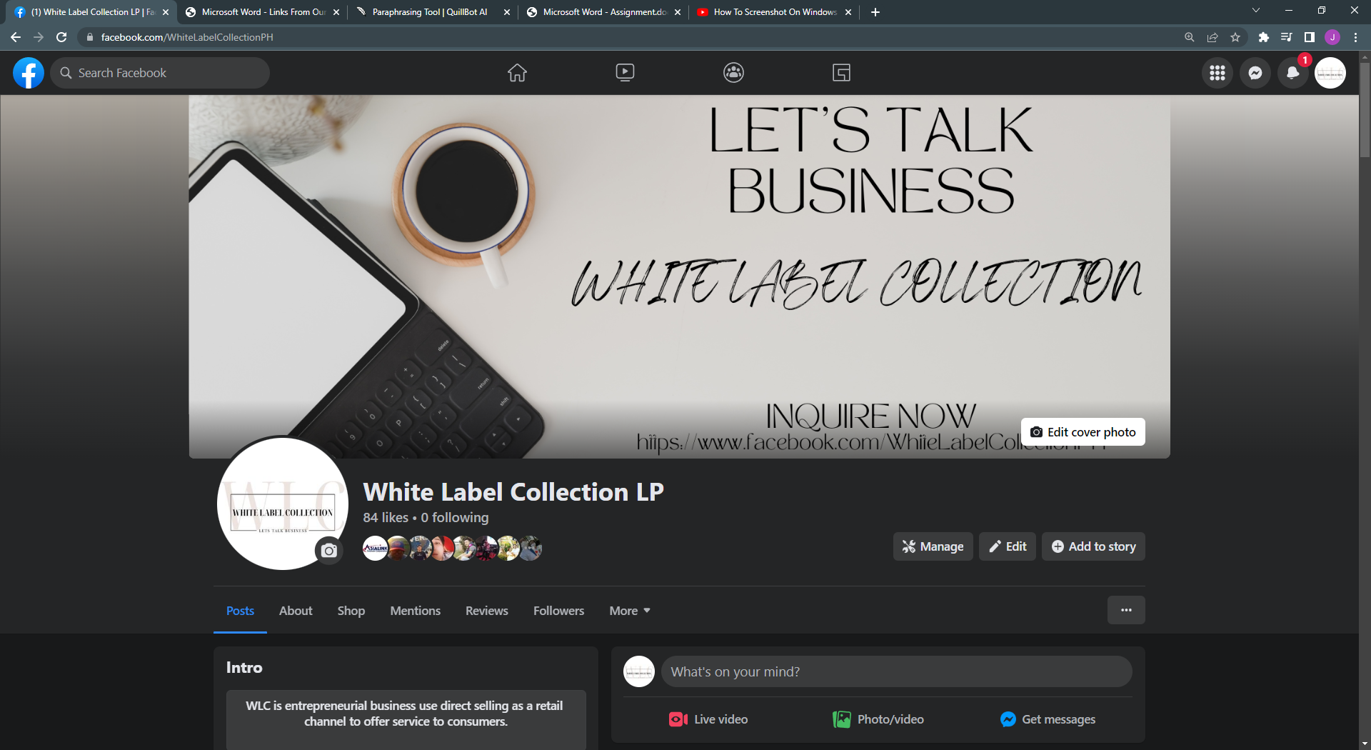Open the Reviews tab
Viewport: 1371px width, 750px height.
[487, 611]
